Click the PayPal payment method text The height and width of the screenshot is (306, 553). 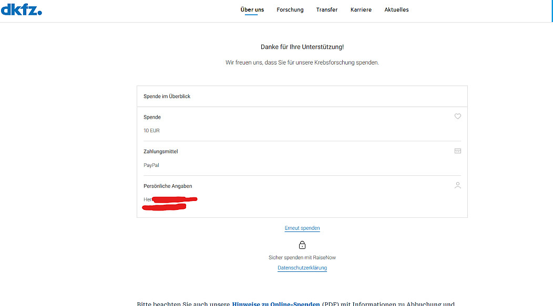tap(151, 165)
